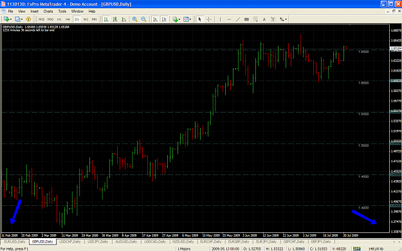Minimize the inner chart window

[x=388, y=12]
